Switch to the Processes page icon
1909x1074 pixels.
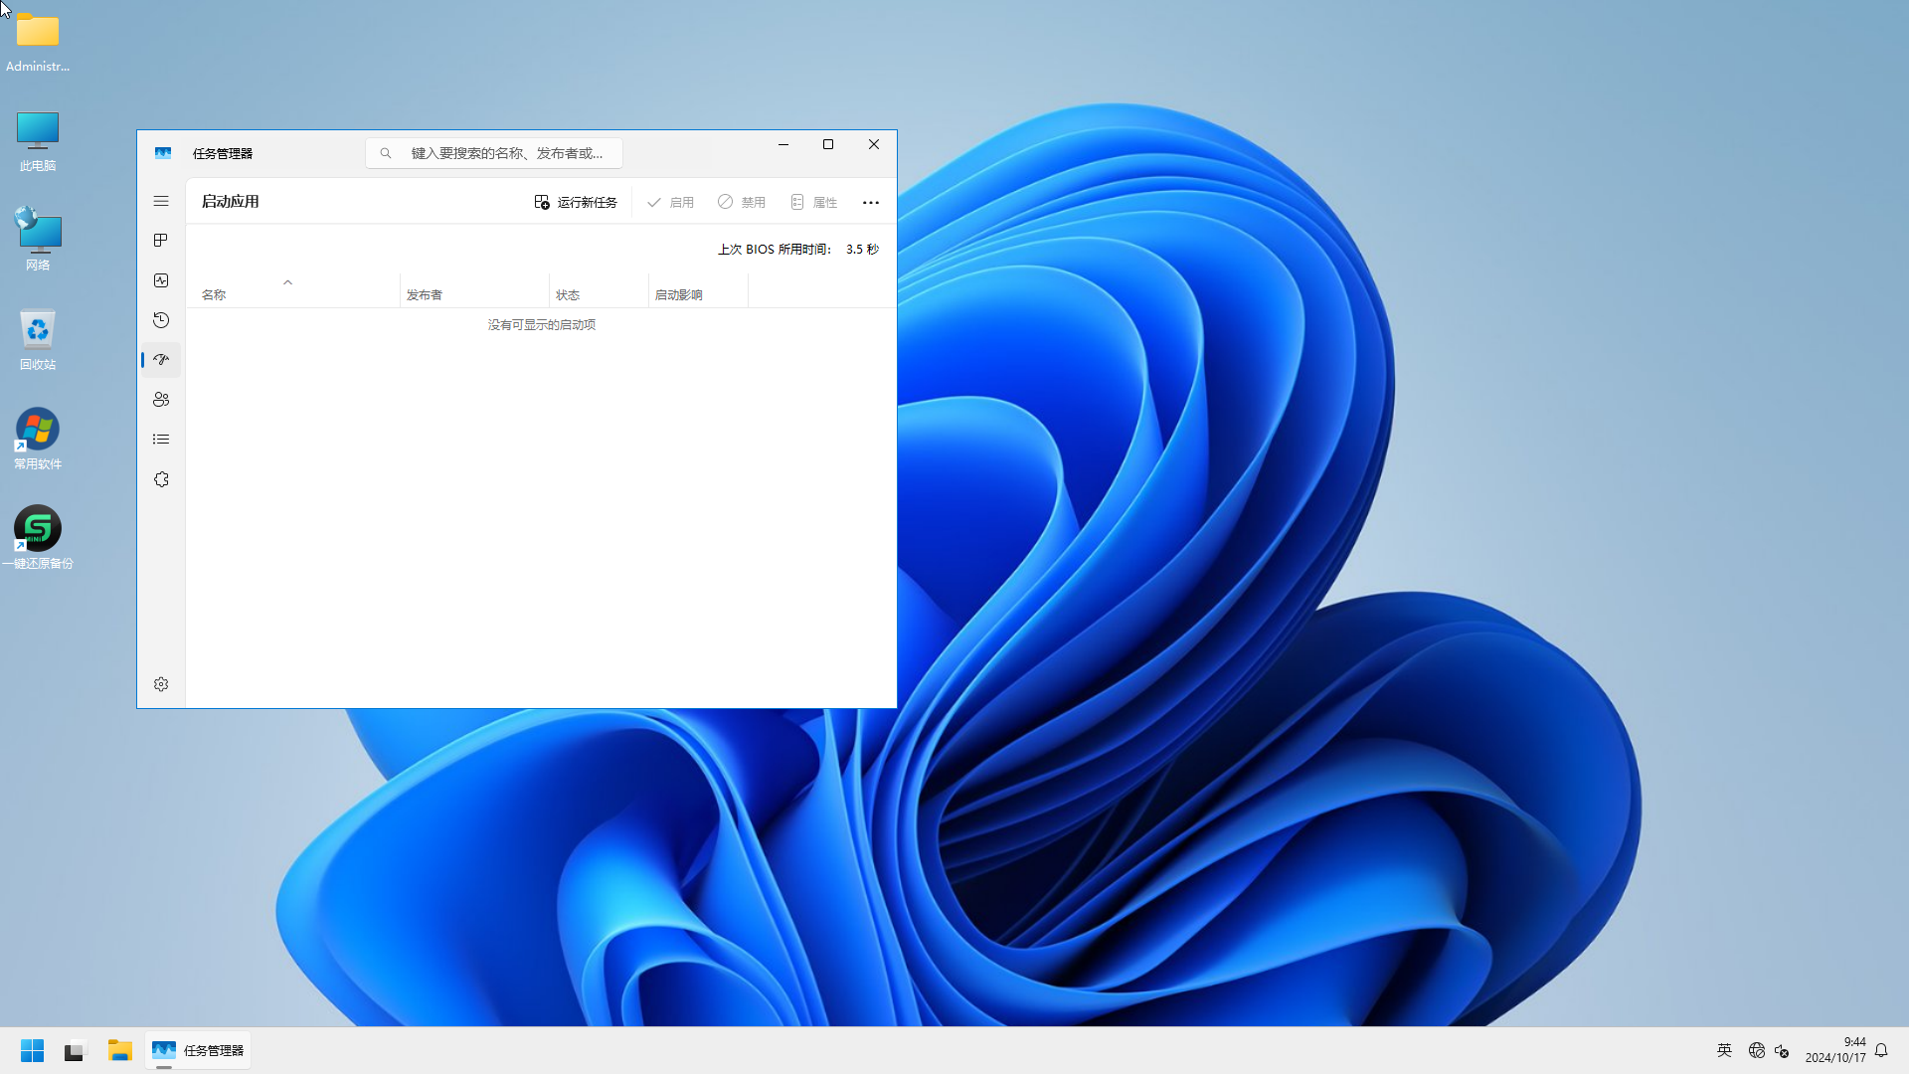[x=161, y=241]
